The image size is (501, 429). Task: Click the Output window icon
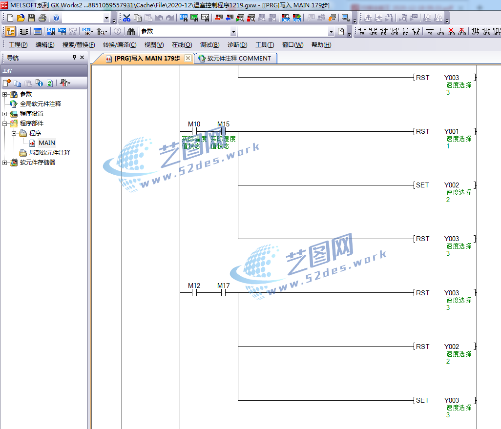coord(38,31)
